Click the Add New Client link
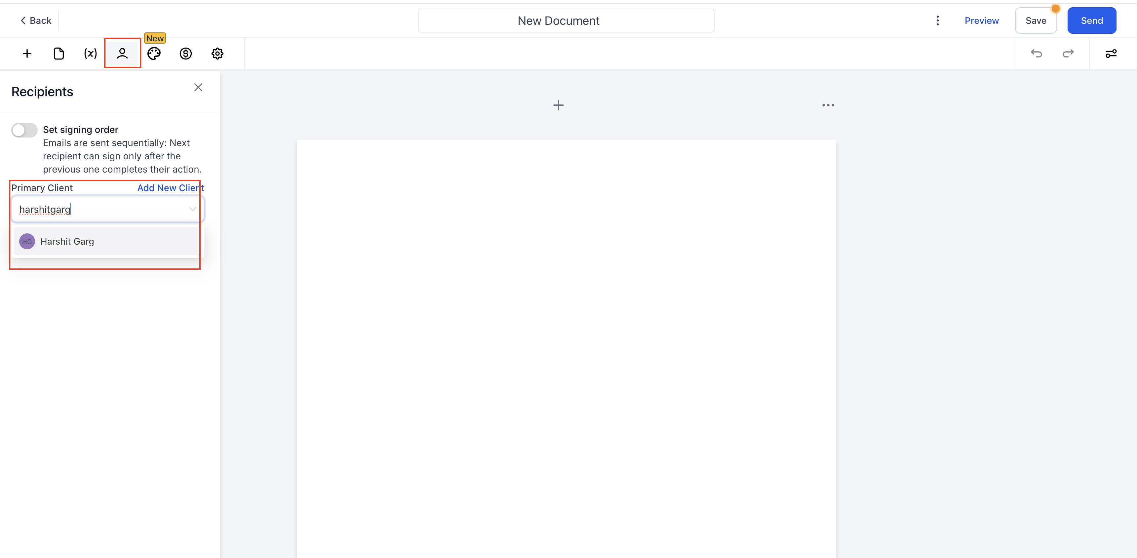 [170, 188]
